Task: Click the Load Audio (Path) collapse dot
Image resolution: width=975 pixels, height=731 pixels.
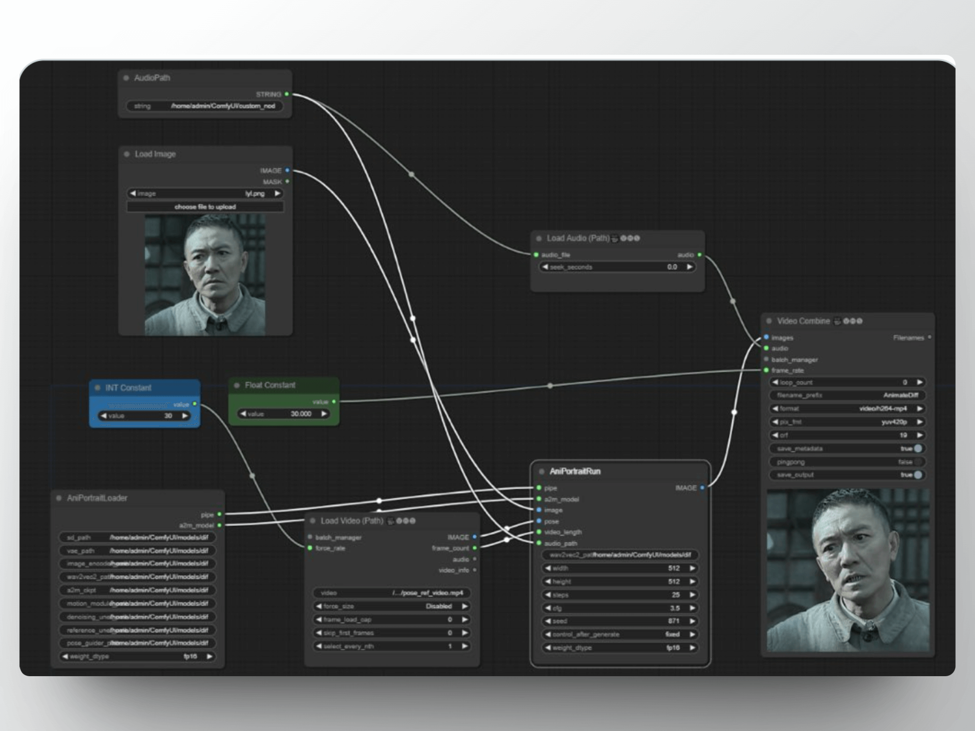Action: [539, 238]
